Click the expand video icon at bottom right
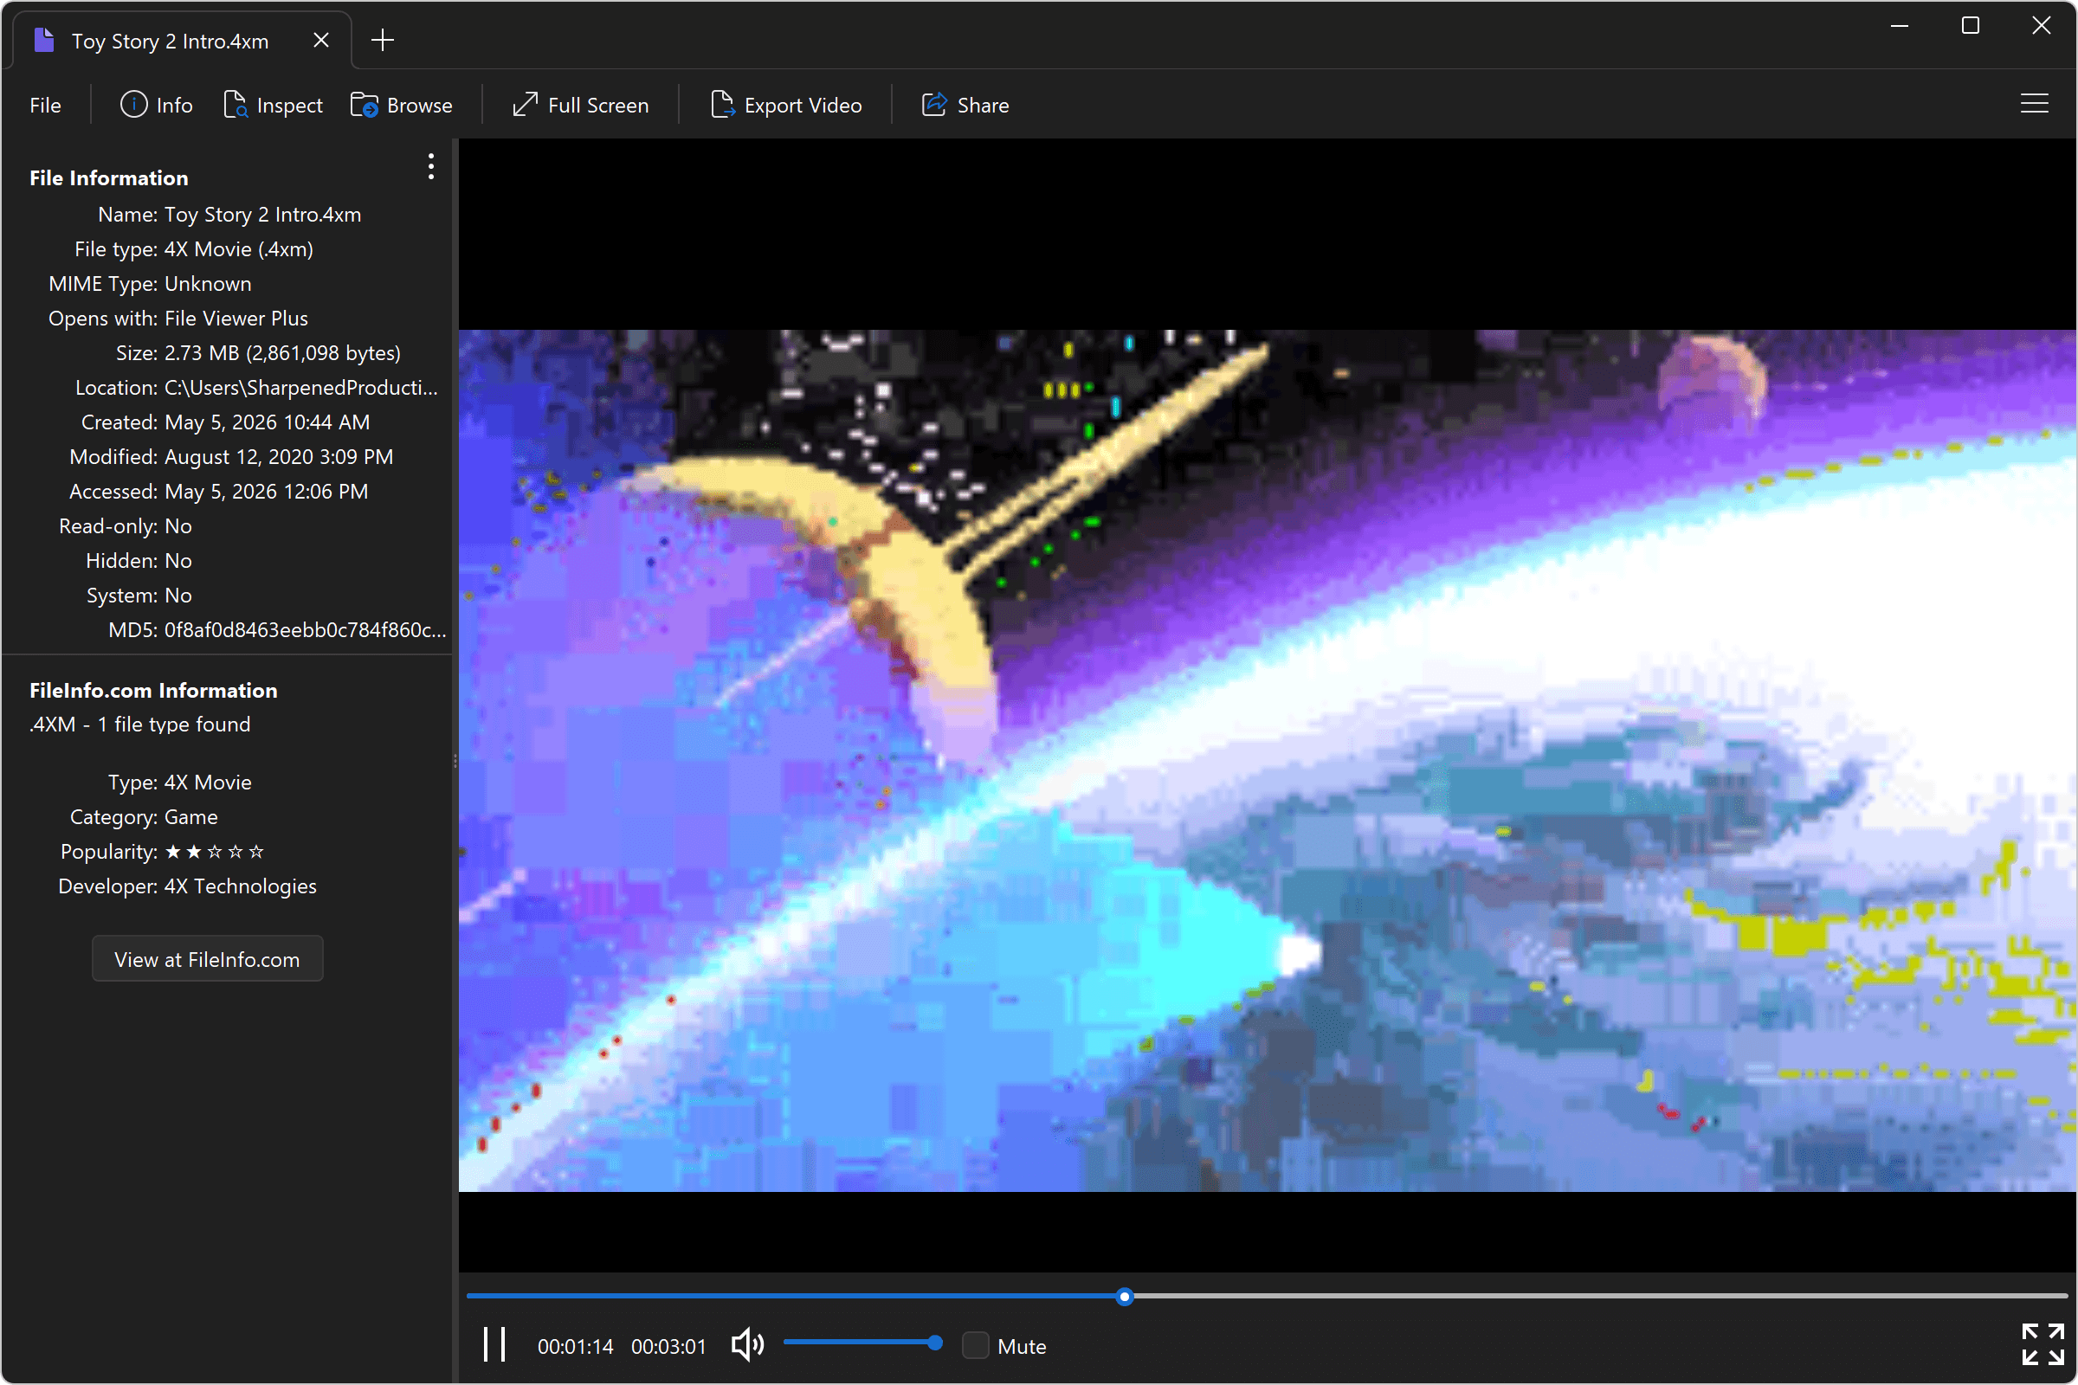 pos(2043,1345)
